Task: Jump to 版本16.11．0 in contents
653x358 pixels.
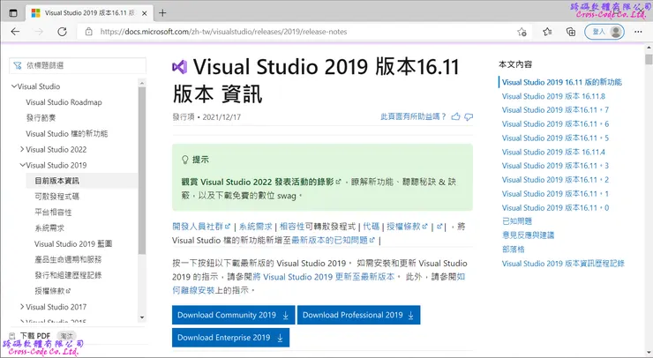Action: point(555,208)
